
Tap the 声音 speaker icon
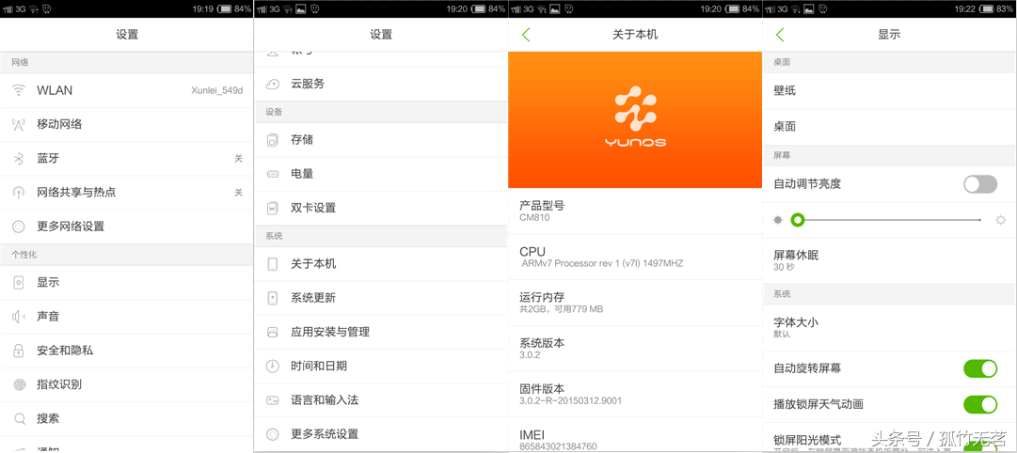[19, 317]
